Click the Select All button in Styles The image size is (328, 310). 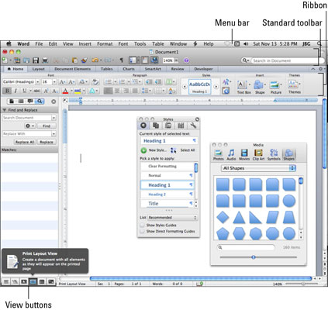[182, 150]
